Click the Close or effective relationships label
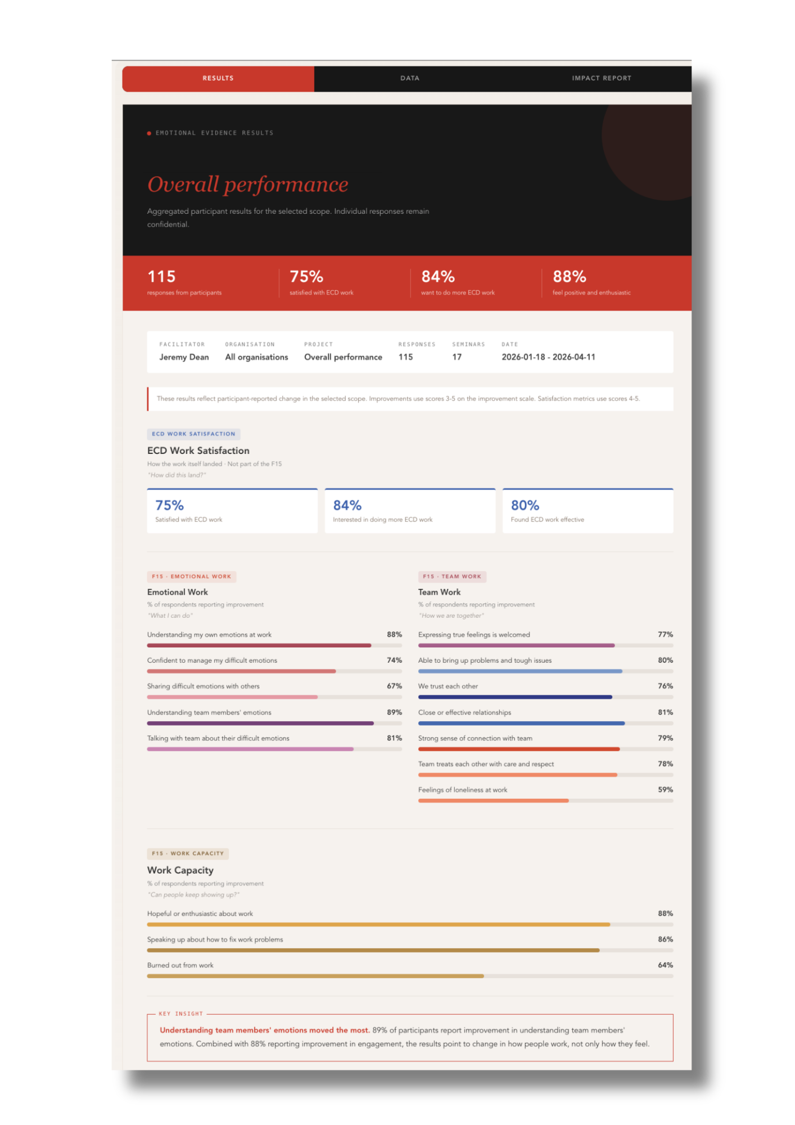795x1125 pixels. (x=464, y=712)
